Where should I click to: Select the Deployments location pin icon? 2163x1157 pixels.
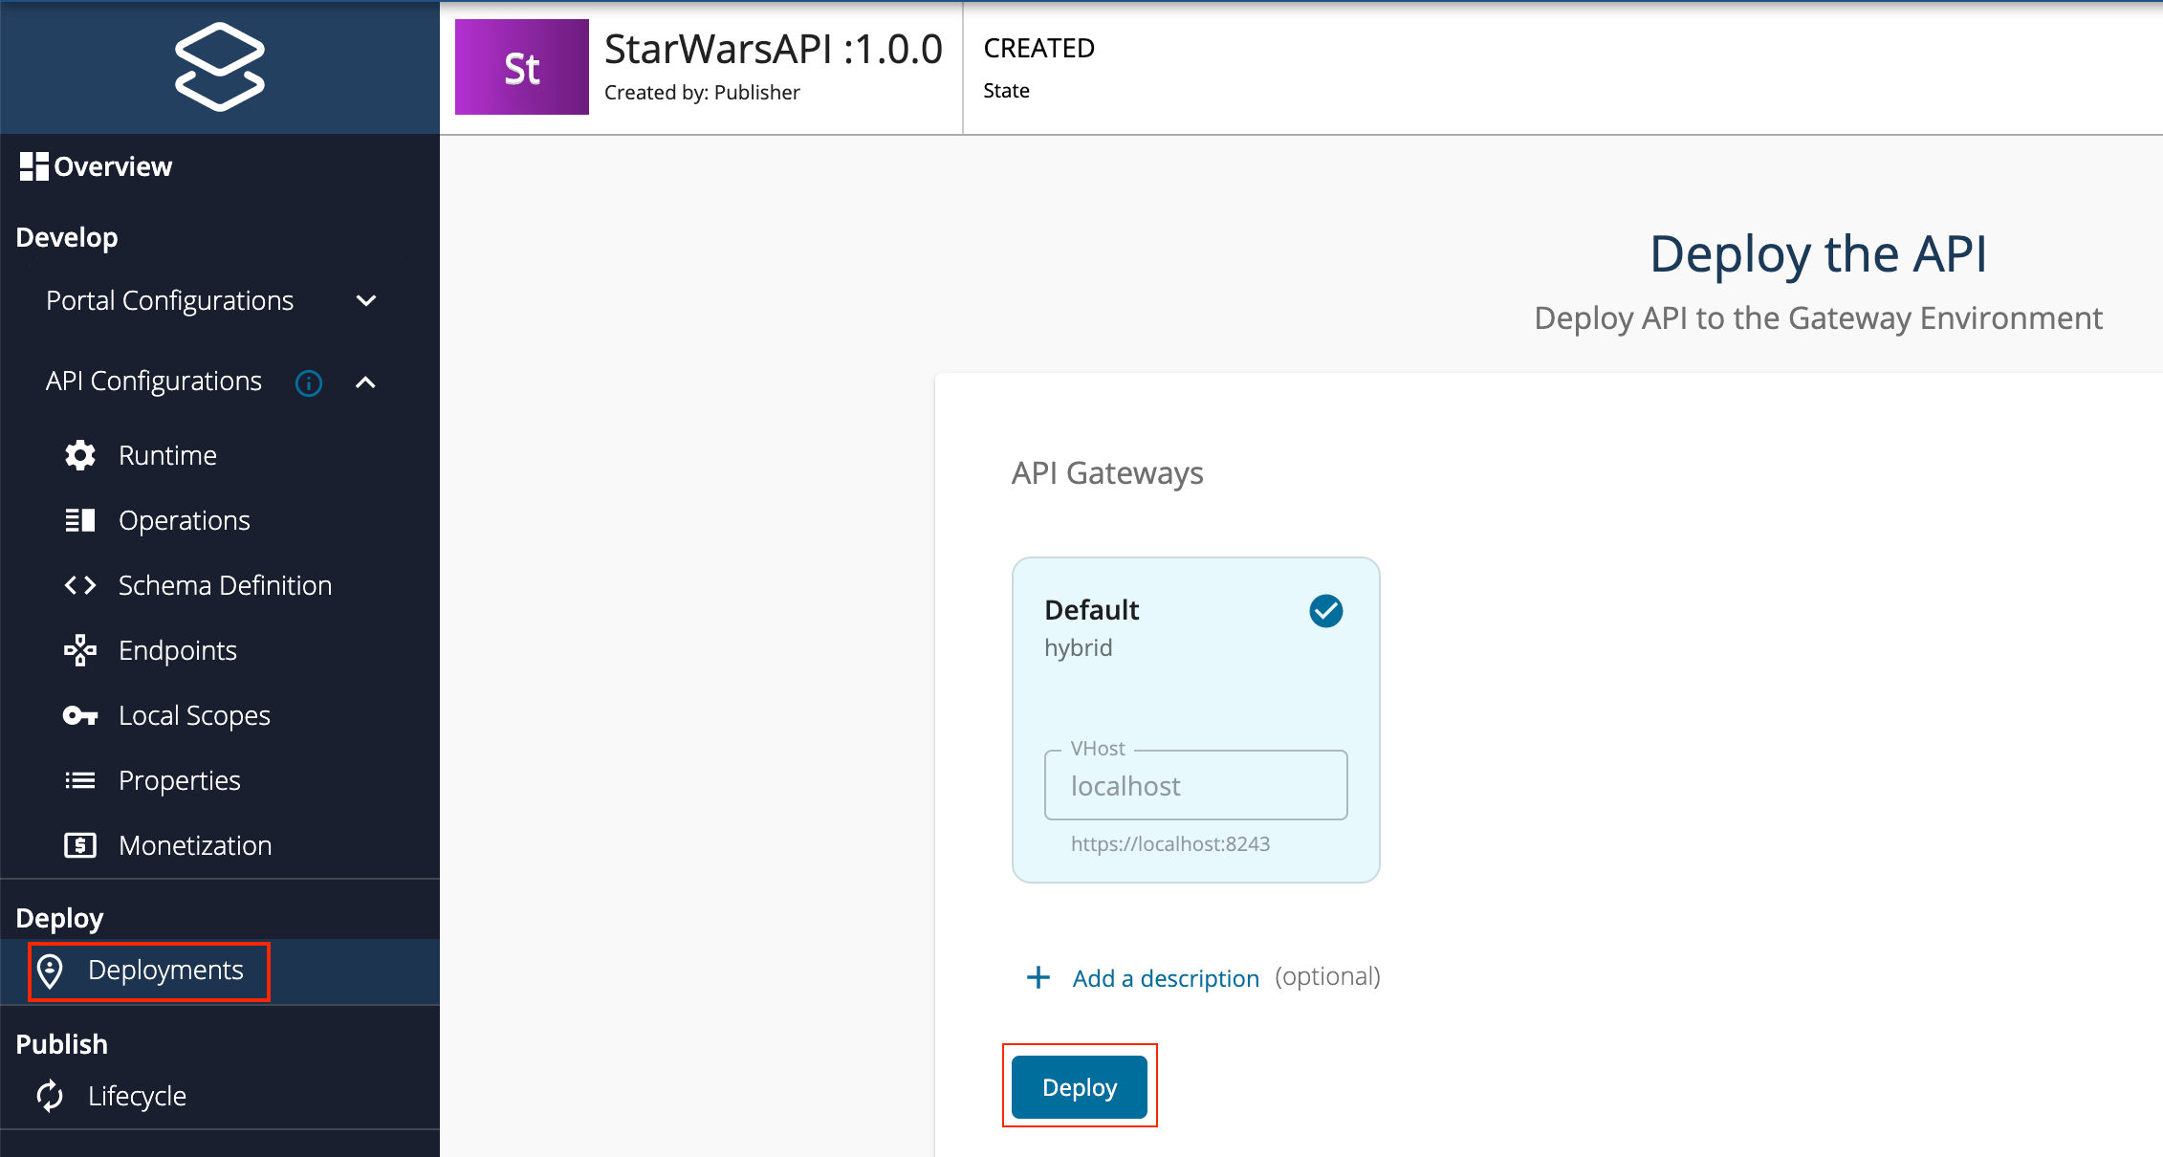coord(52,971)
